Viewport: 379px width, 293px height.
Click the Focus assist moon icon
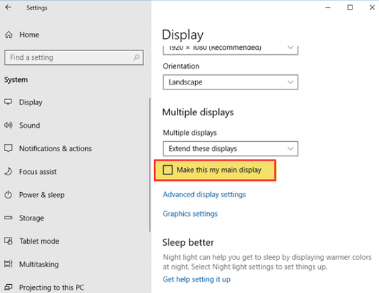[8, 171]
